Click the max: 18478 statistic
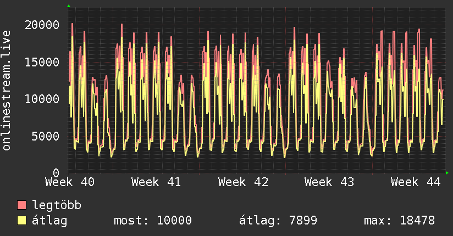This screenshot has width=453, height=236. [x=399, y=221]
